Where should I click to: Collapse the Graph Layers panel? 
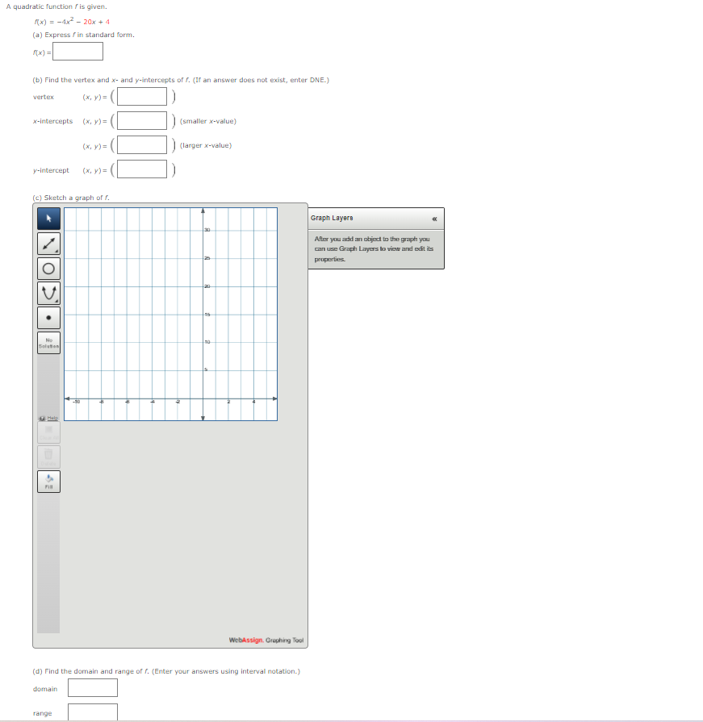point(434,219)
